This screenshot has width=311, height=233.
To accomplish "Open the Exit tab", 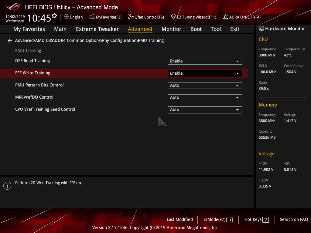I will (235, 29).
